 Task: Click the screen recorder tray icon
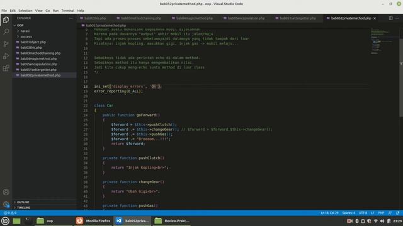click(x=349, y=221)
